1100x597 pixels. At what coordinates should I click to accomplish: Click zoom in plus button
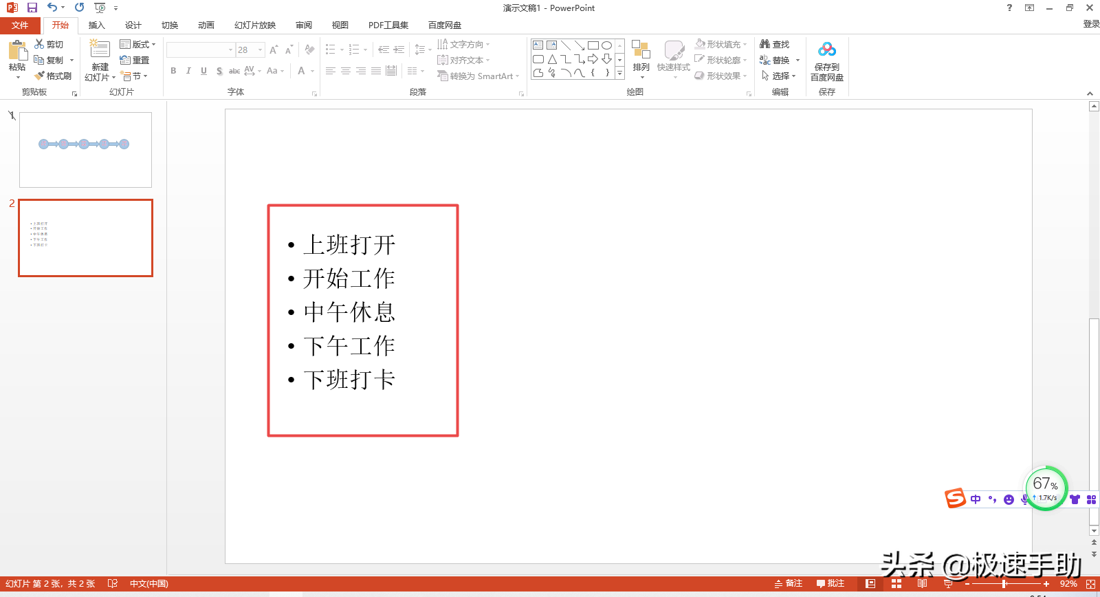(1046, 584)
